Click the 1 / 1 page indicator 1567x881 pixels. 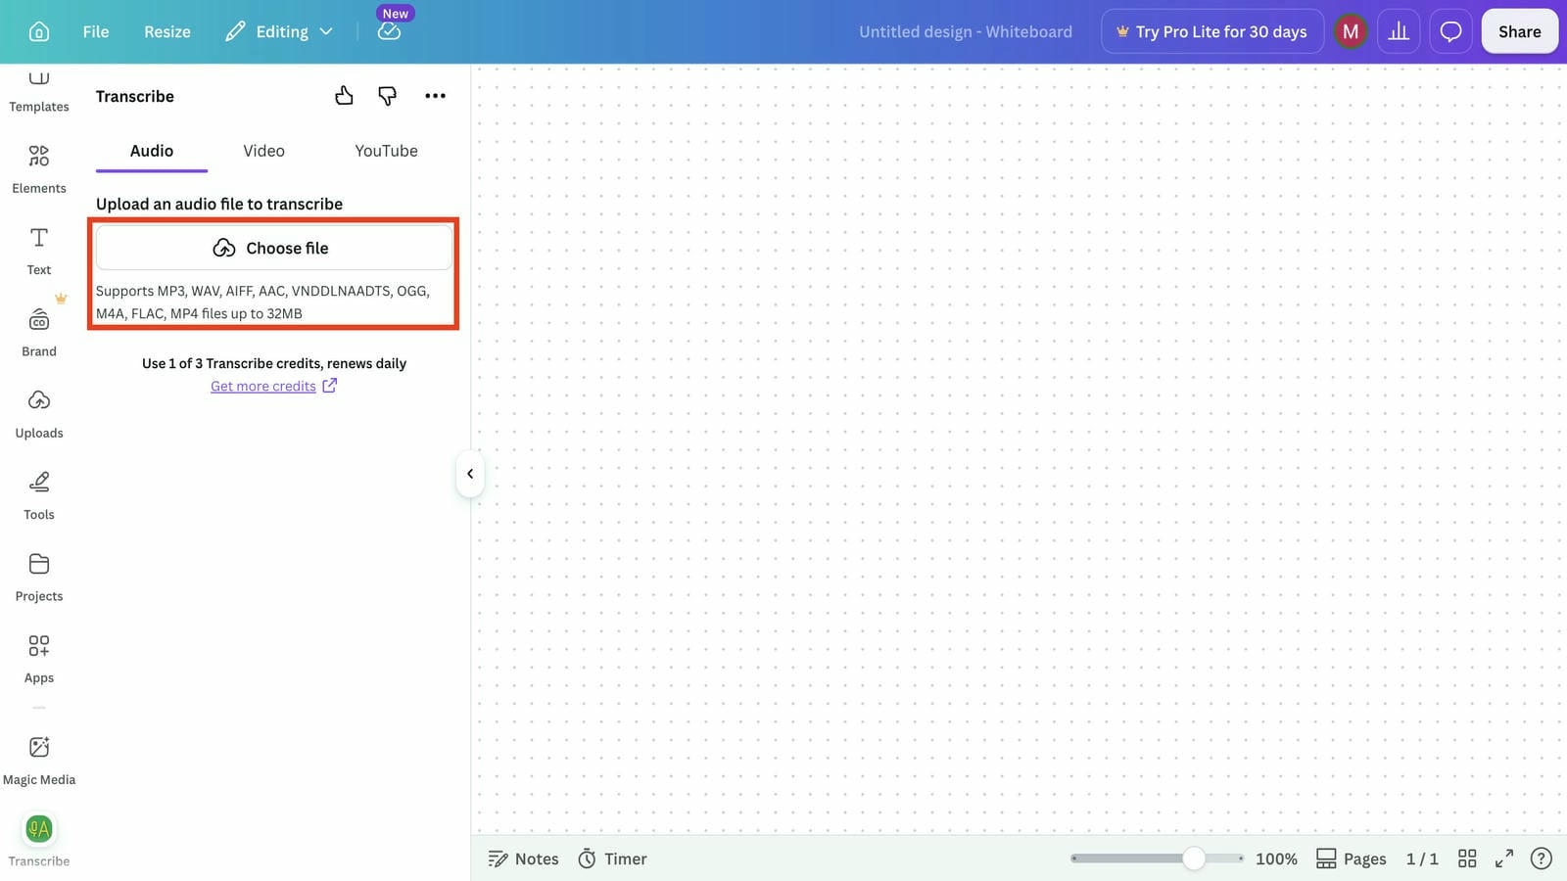tap(1422, 858)
